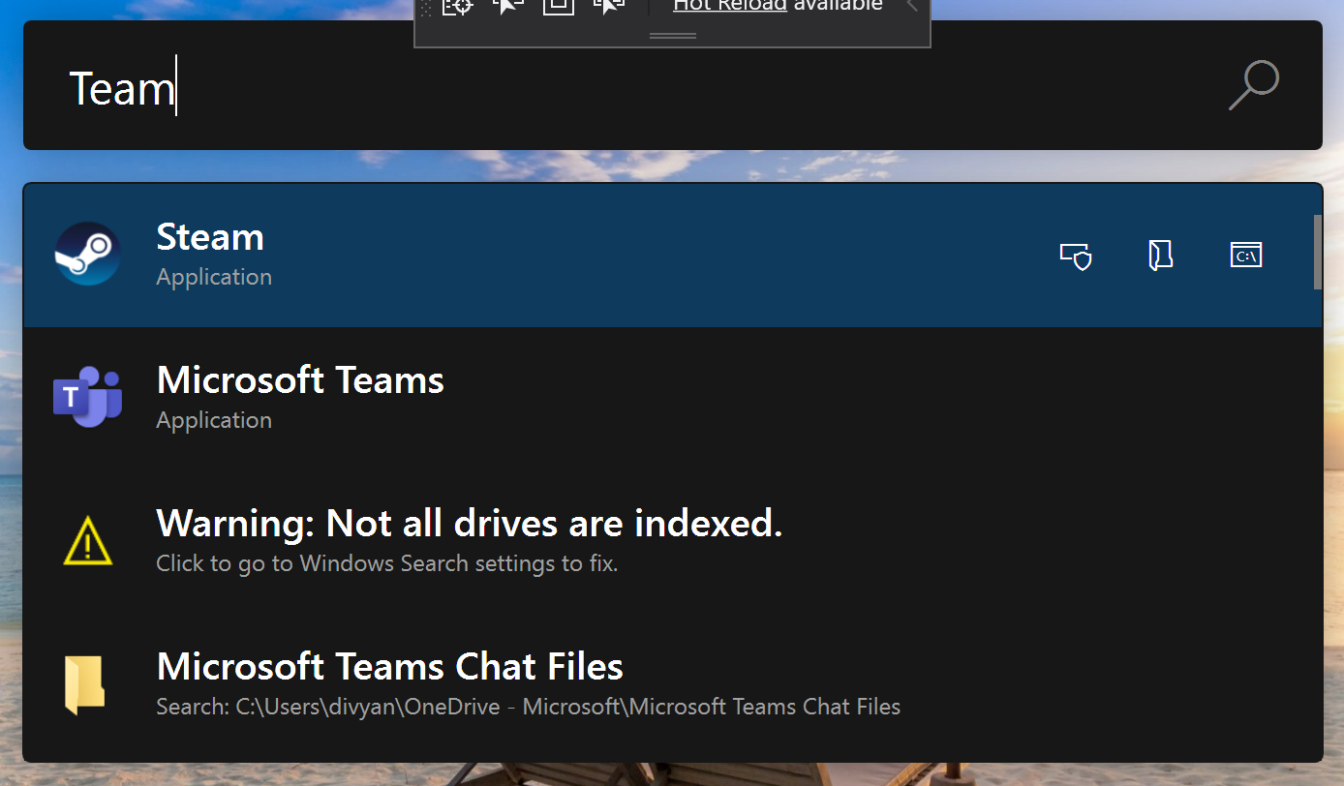Screen dimensions: 1344x786
Task: Toggle Display Layout Adornments in debug toolbar
Action: tap(558, 8)
